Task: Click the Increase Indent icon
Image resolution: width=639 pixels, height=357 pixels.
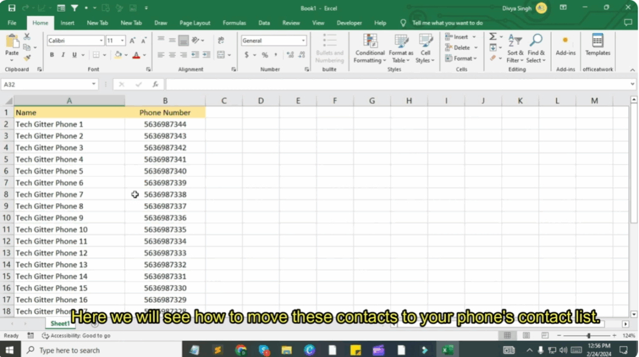Action: coord(207,55)
